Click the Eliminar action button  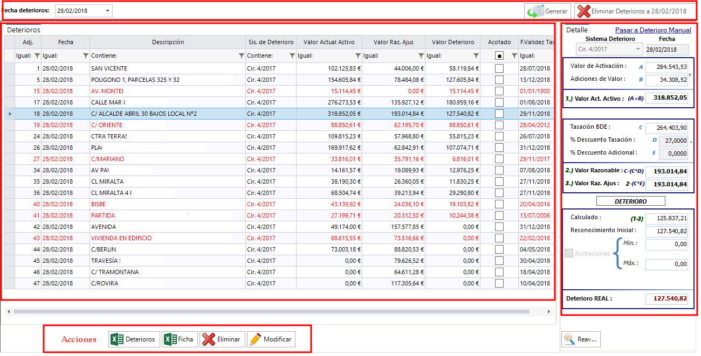pos(223,339)
